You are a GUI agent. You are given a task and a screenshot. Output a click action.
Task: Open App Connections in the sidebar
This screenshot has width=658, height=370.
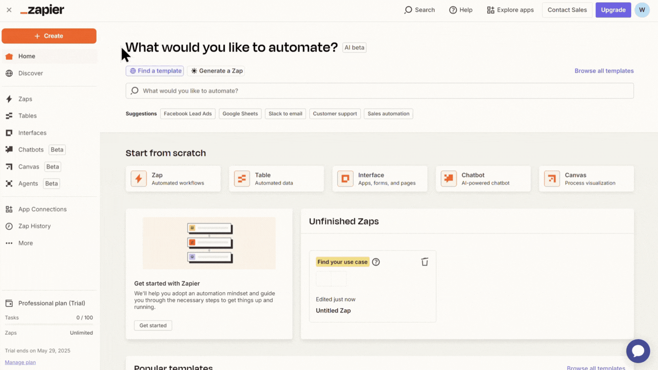click(x=49, y=209)
